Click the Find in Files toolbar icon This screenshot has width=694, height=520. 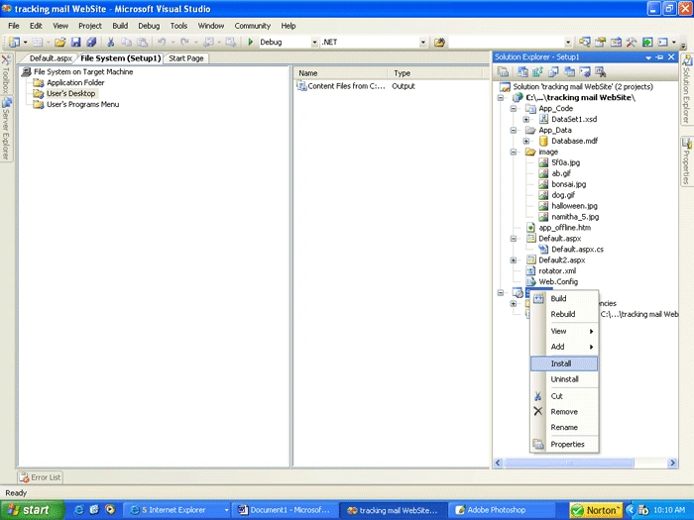tap(439, 42)
